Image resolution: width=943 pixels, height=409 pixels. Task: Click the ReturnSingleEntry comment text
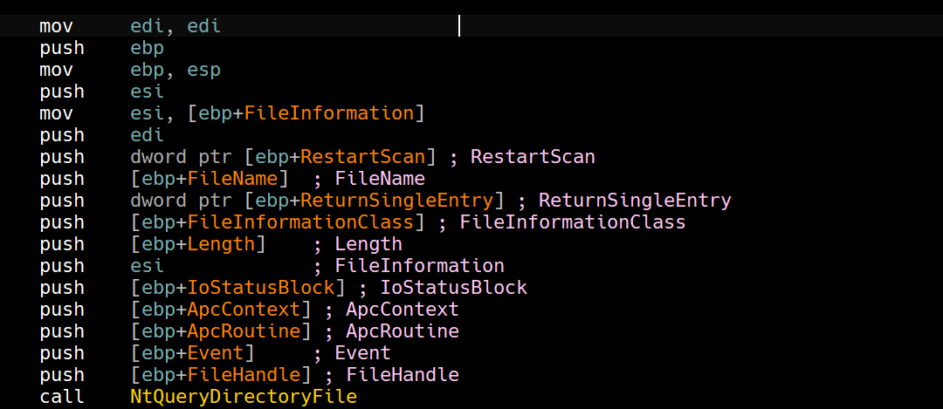point(635,201)
